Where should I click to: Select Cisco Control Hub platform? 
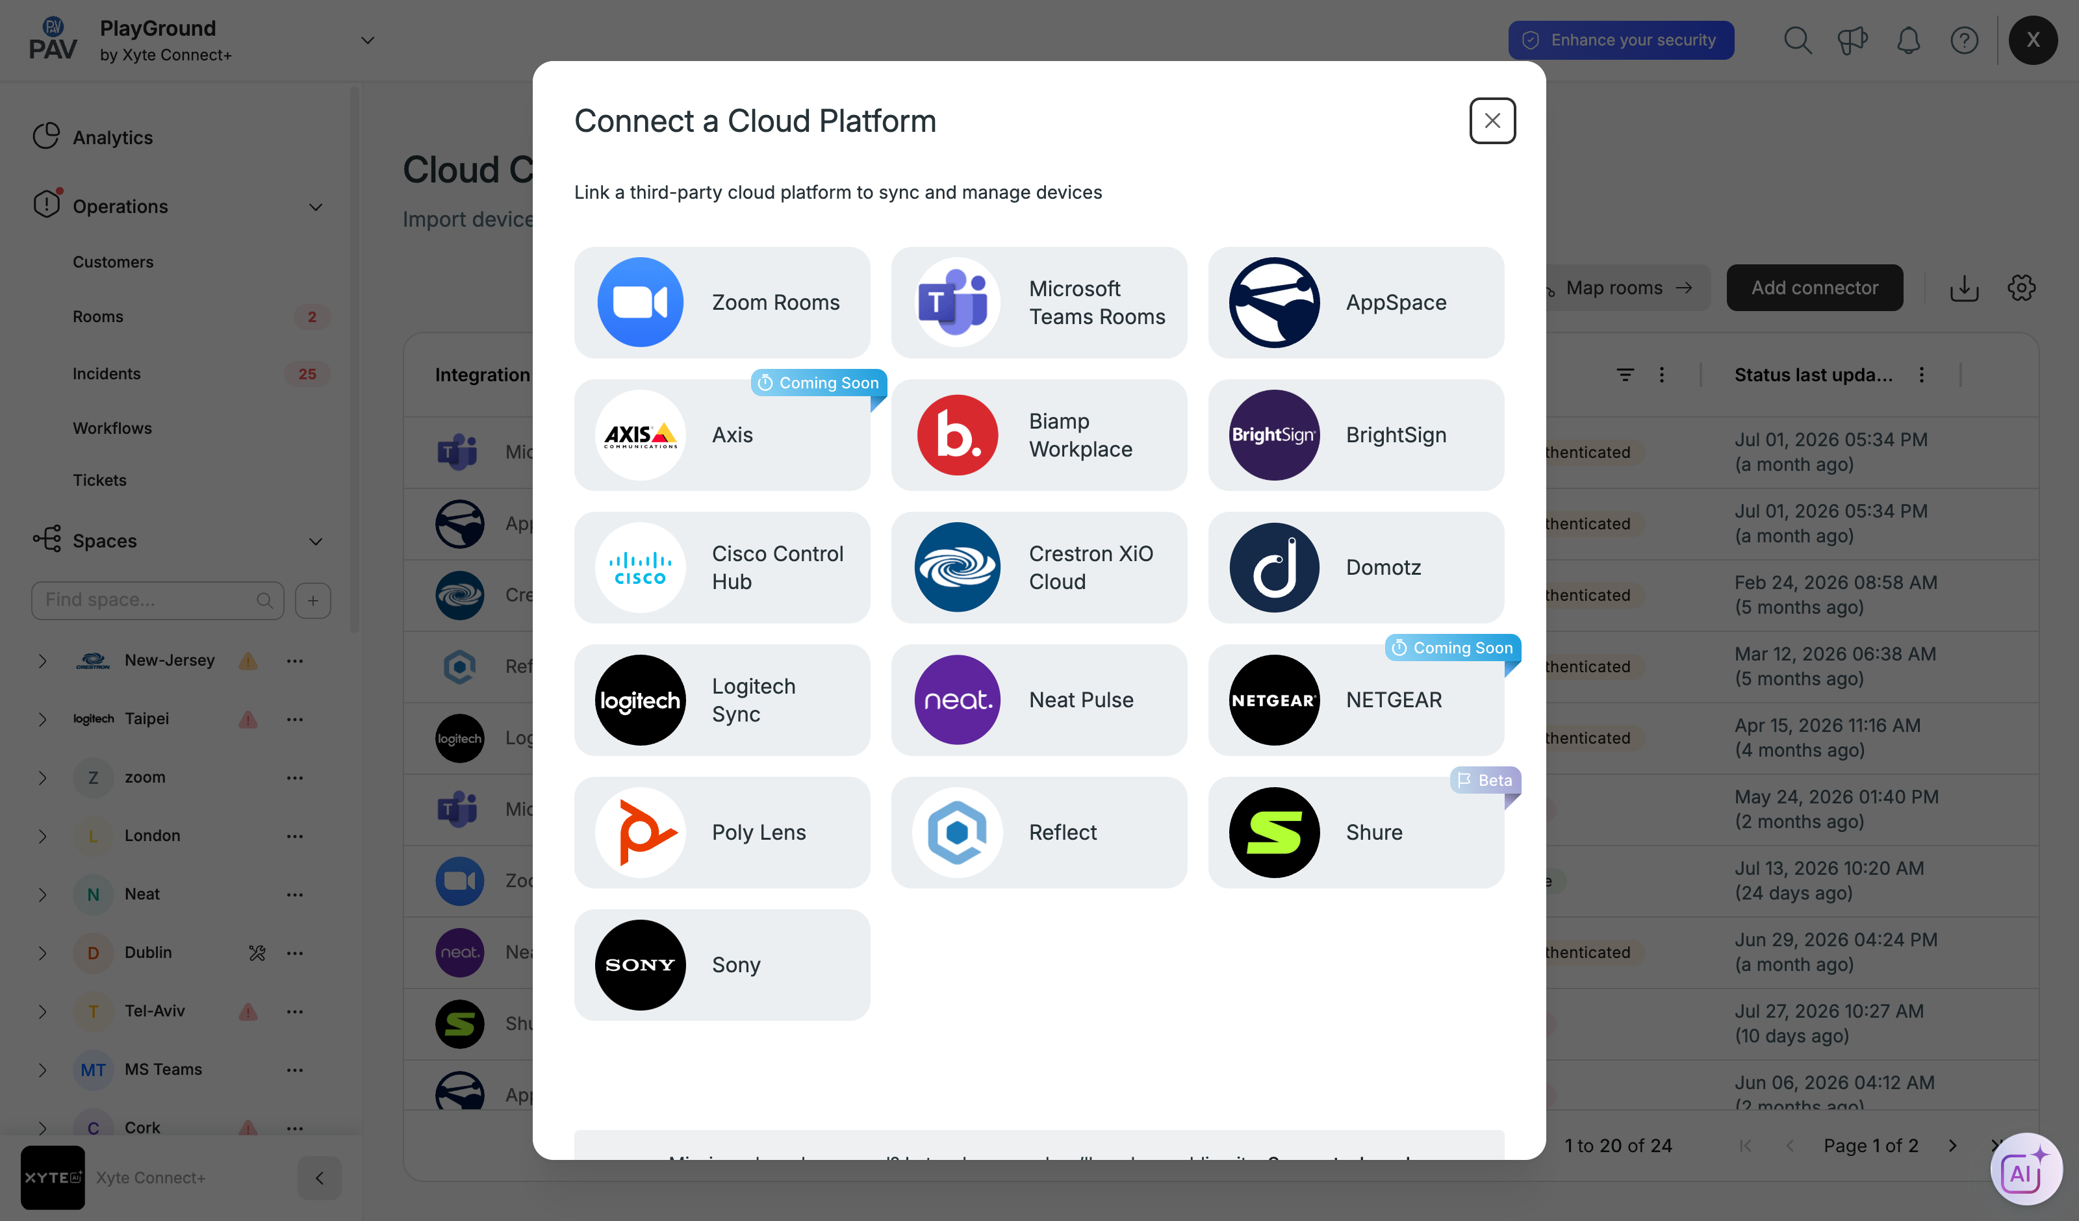(x=722, y=568)
